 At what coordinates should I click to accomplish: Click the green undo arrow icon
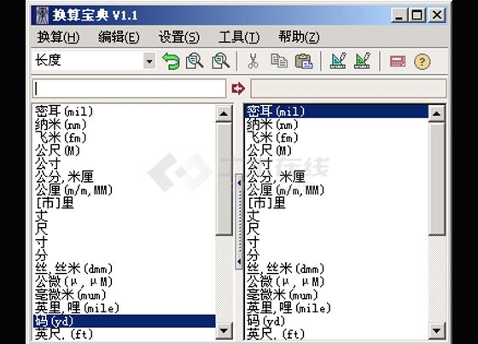[171, 61]
